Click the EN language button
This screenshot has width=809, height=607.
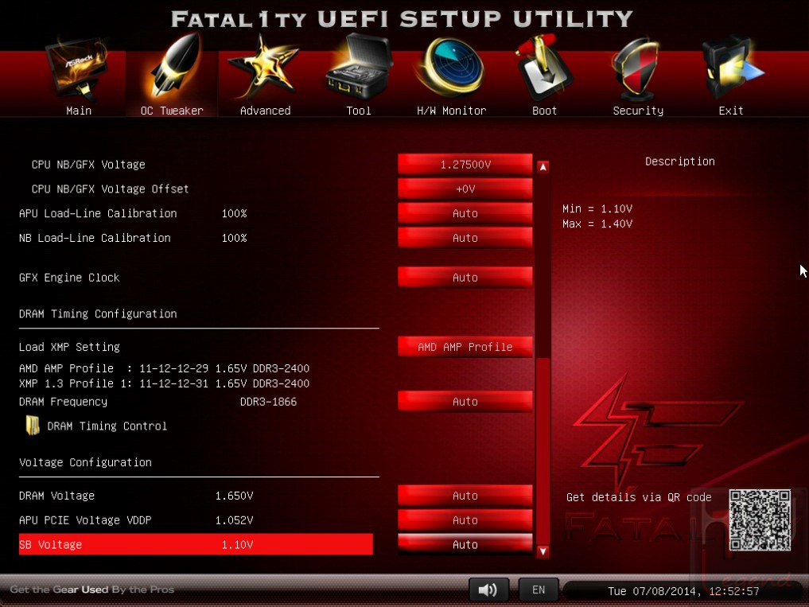point(538,589)
